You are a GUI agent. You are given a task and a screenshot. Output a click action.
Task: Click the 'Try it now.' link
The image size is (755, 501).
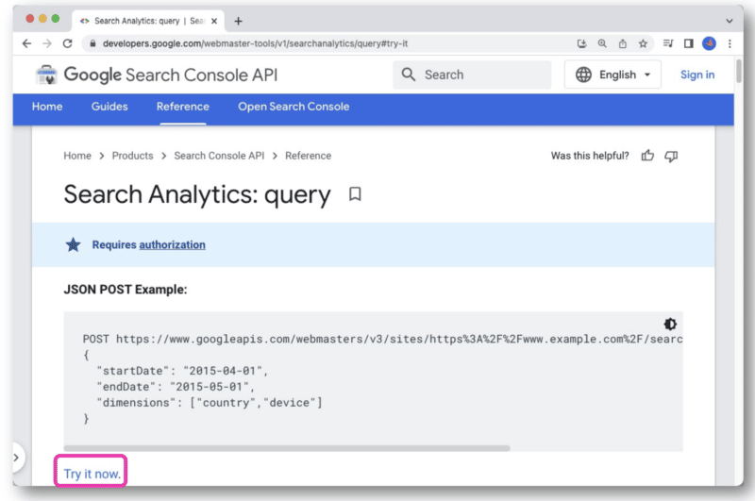(x=92, y=473)
